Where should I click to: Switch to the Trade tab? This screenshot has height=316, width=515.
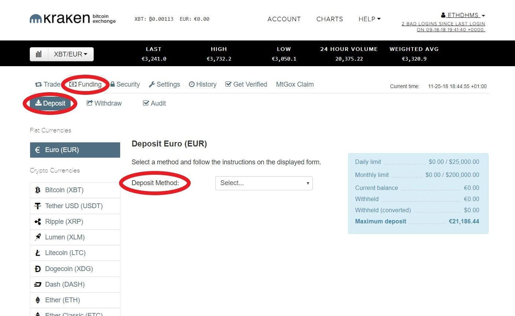pyautogui.click(x=48, y=84)
